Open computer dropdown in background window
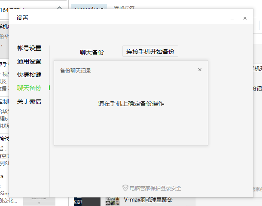The width and height of the screenshot is (262, 206). pos(89,7)
